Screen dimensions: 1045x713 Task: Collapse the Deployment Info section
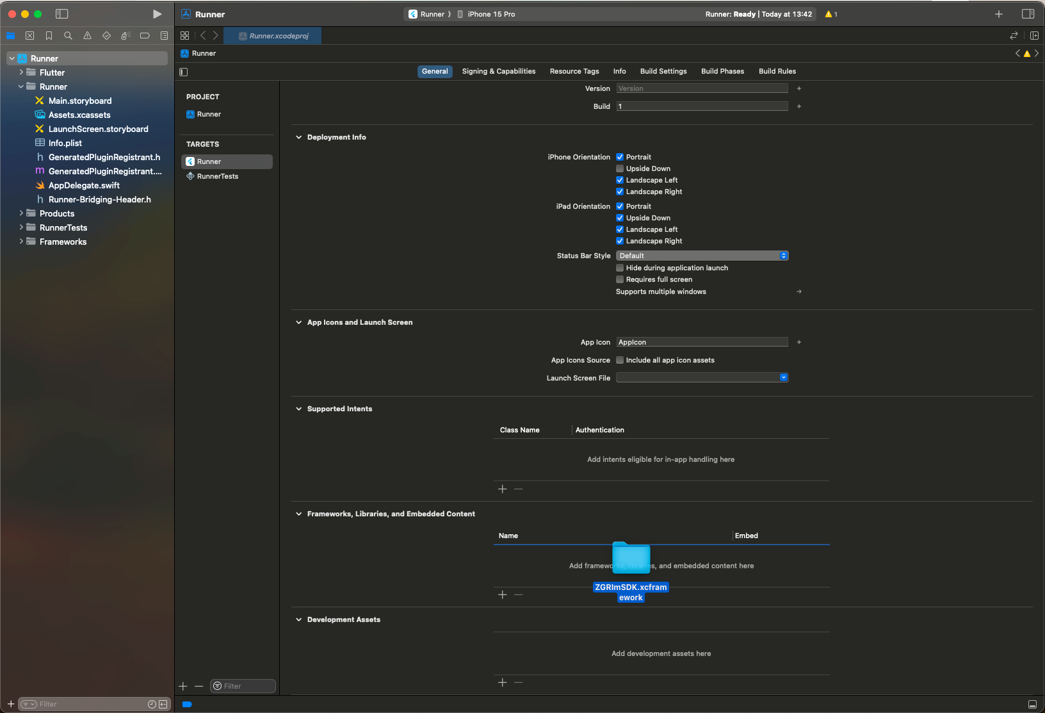pos(298,137)
